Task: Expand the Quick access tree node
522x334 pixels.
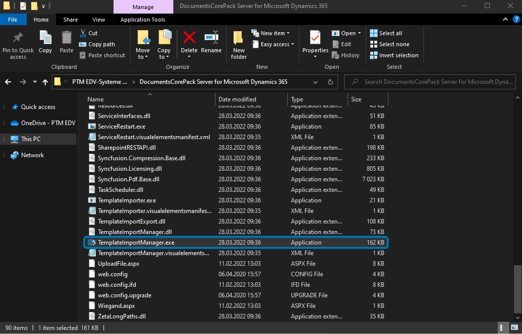Action: [x=4, y=107]
